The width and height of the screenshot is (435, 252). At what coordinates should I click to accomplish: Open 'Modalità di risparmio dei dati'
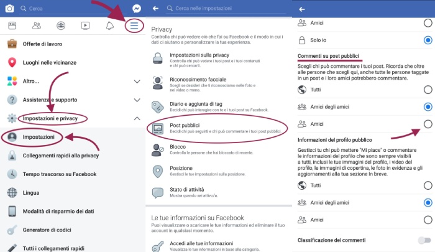[x=73, y=211]
